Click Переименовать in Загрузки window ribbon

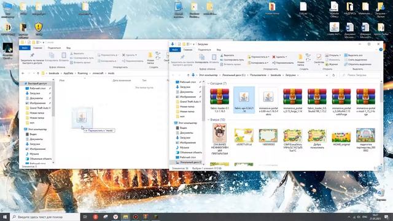[282, 63]
